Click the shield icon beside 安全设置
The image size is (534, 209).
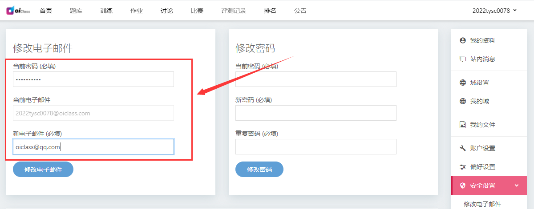point(462,185)
